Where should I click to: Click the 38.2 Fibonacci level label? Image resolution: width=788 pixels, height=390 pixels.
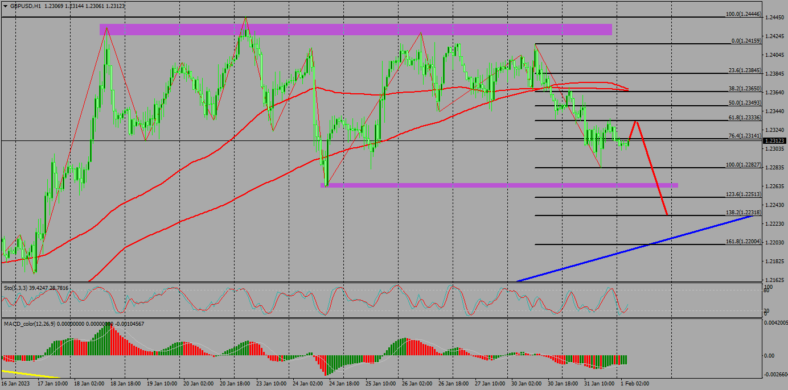click(744, 88)
